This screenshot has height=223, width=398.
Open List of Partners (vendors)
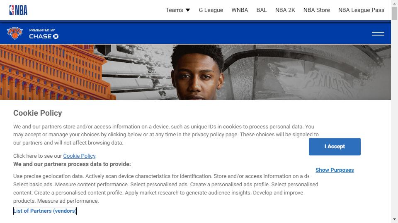tap(45, 211)
